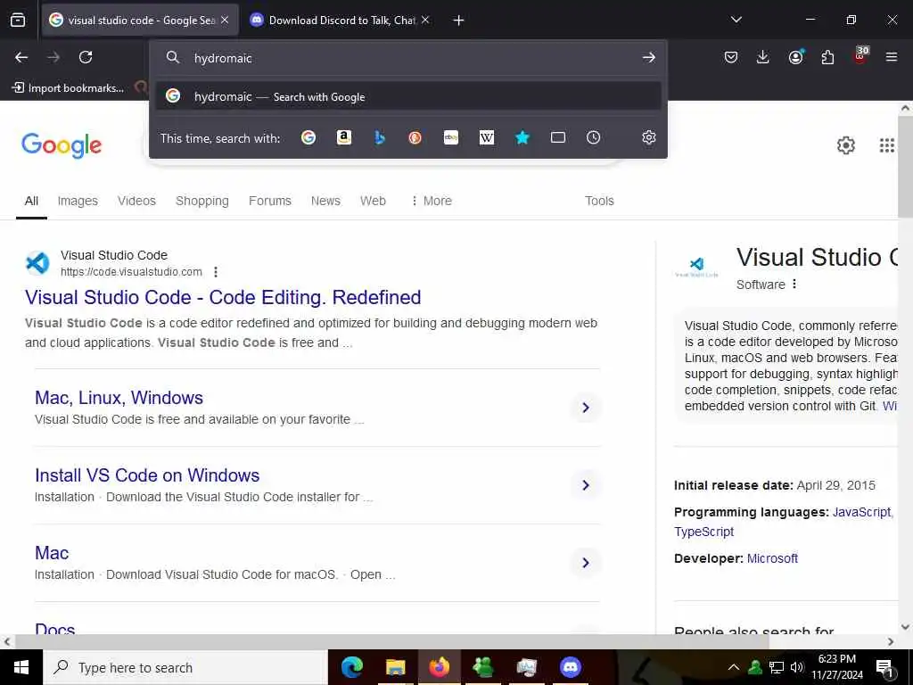The width and height of the screenshot is (913, 685).
Task: Open the Install VS Code on Windows link
Action: 147,475
